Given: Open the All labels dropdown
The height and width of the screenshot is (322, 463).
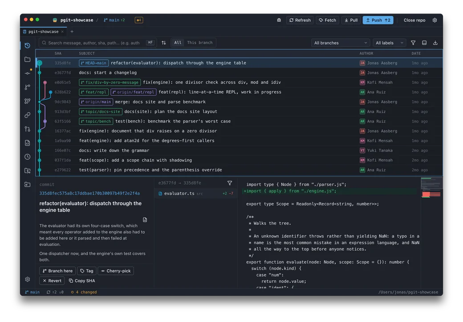Looking at the screenshot, I should [389, 43].
